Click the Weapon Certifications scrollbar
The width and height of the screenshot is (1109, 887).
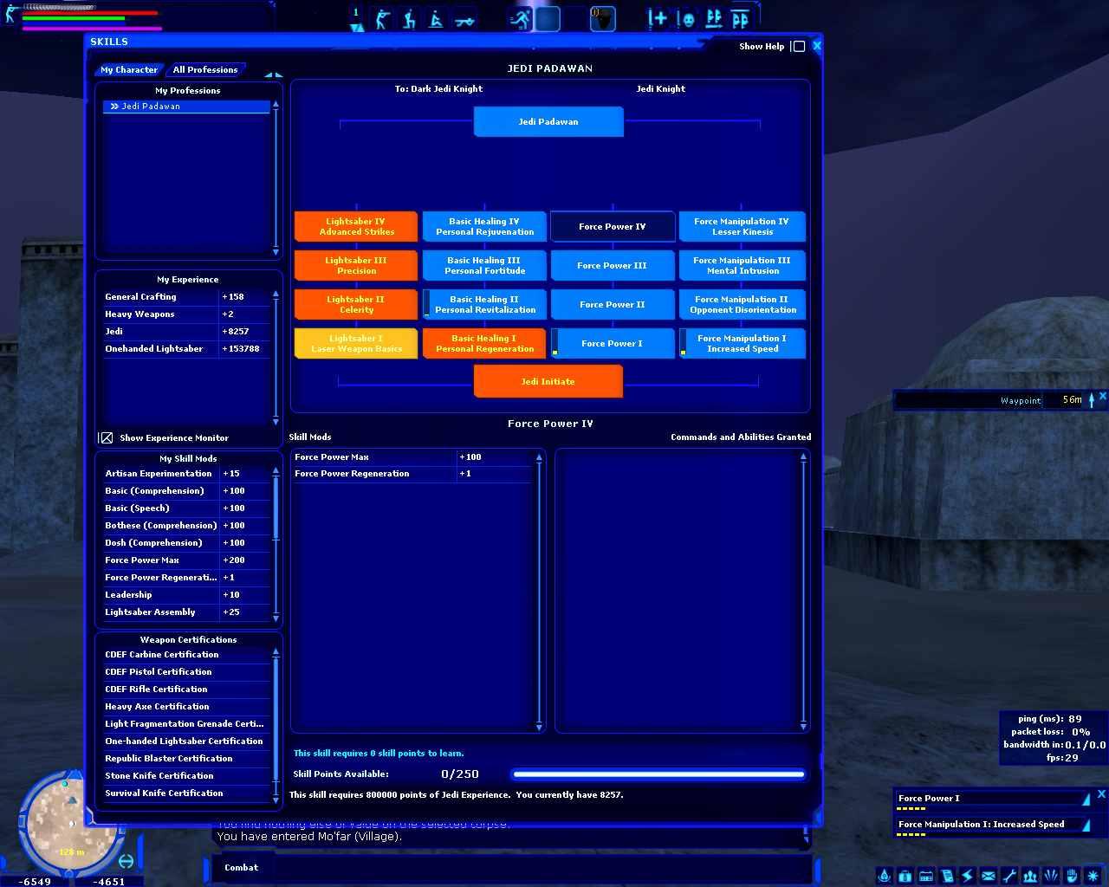[x=276, y=727]
